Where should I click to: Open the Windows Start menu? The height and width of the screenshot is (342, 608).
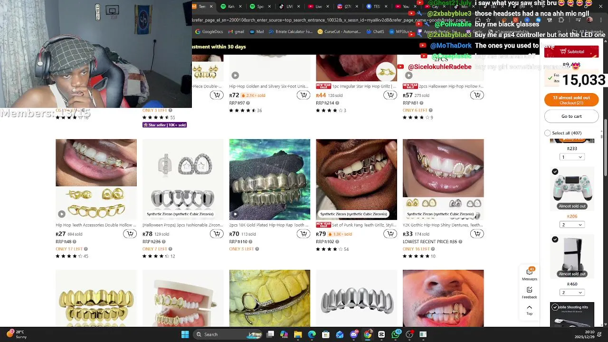pyautogui.click(x=185, y=334)
